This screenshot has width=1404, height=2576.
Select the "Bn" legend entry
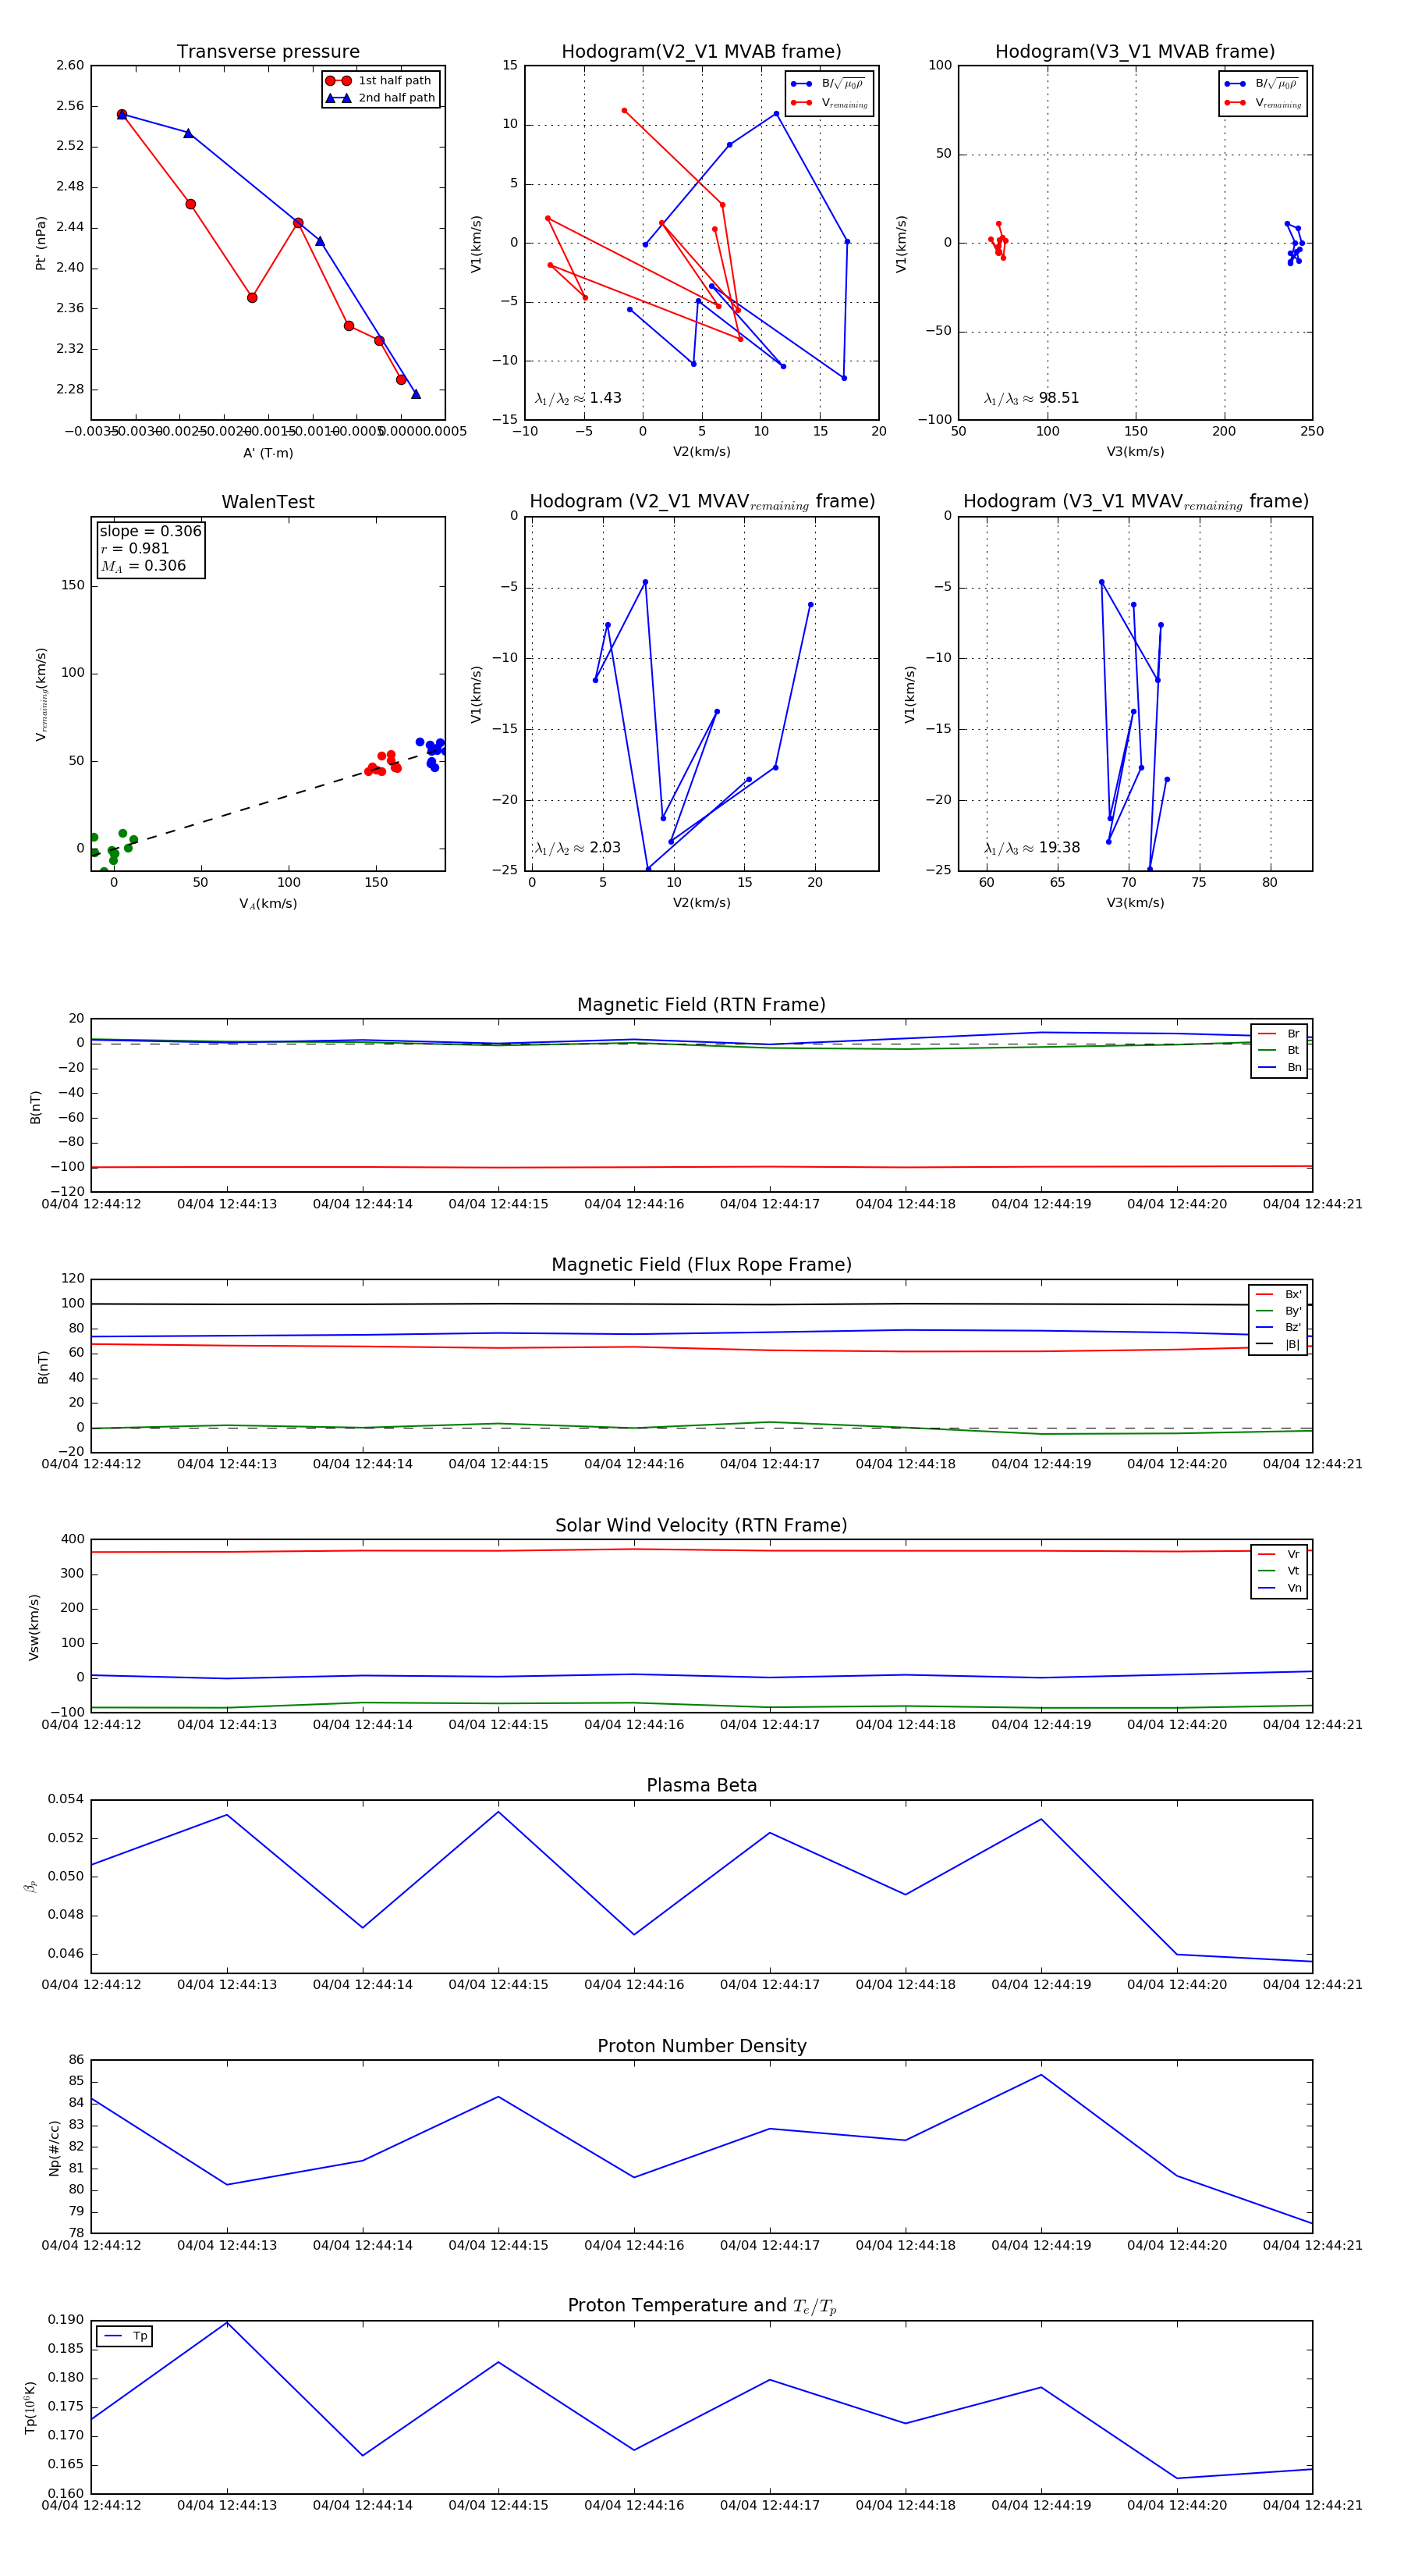(x=1279, y=1067)
